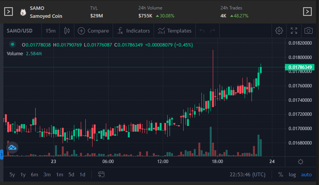Collapse the left panel arrow button

9,12
